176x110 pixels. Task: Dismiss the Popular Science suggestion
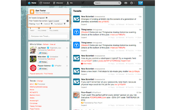pos(67,66)
